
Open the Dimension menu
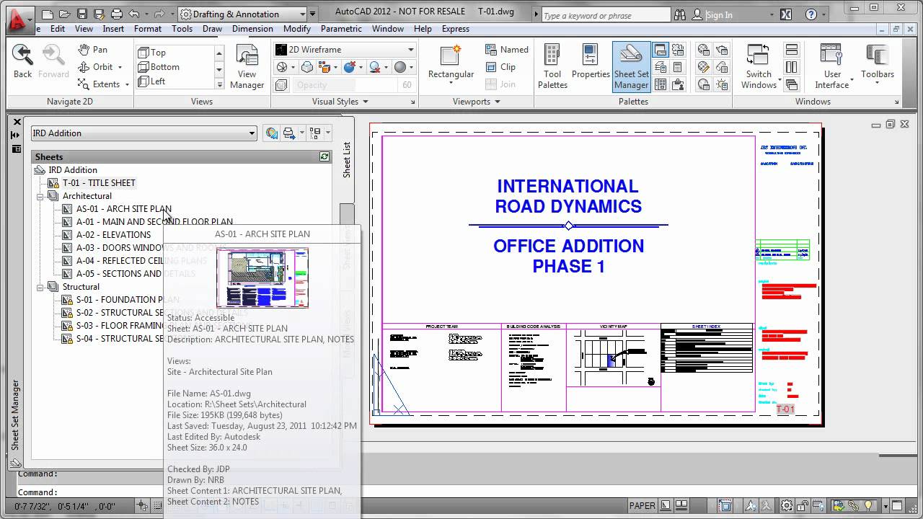pyautogui.click(x=252, y=29)
